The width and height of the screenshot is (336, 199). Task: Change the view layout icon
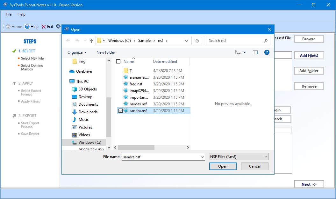click(238, 52)
